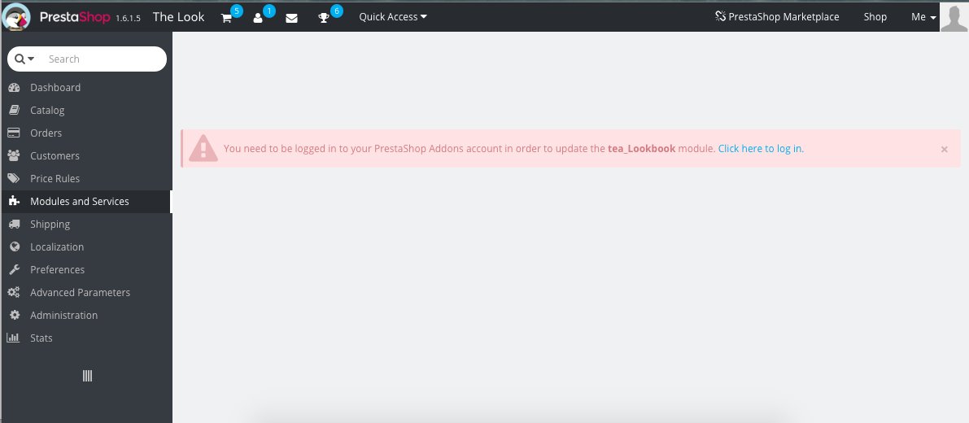Click the Advanced Parameters gears icon

pyautogui.click(x=14, y=292)
